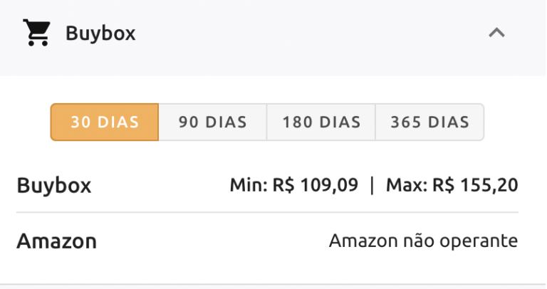The width and height of the screenshot is (547, 289).
Task: Click the pipe separator between Min and Max
Action: pos(372,186)
